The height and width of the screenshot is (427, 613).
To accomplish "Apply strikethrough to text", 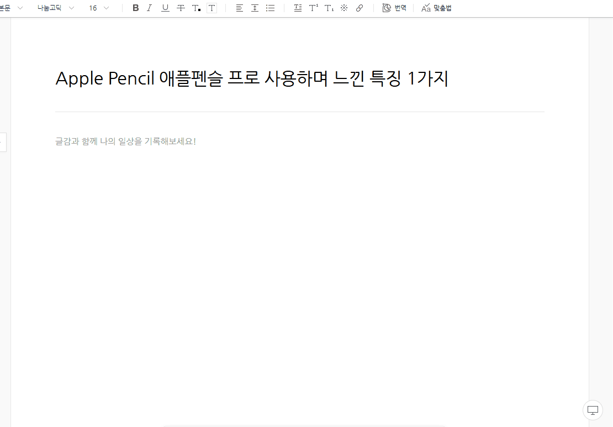I will (x=181, y=8).
